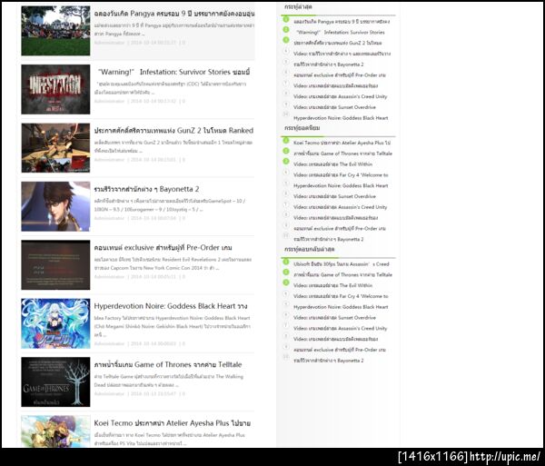The width and height of the screenshot is (545, 466).
Task: Click Far Cry 4 video in bottom sidebar list
Action: [341, 296]
